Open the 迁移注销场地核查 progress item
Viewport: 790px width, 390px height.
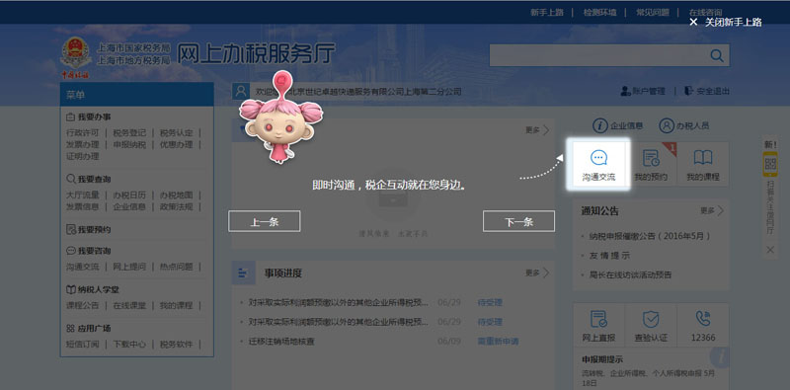[x=281, y=341]
